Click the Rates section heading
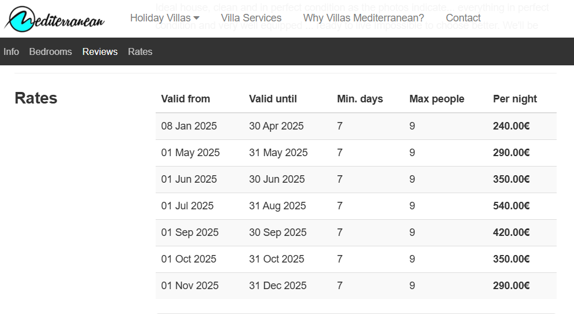Viewport: 574px width, 314px height. [x=36, y=98]
